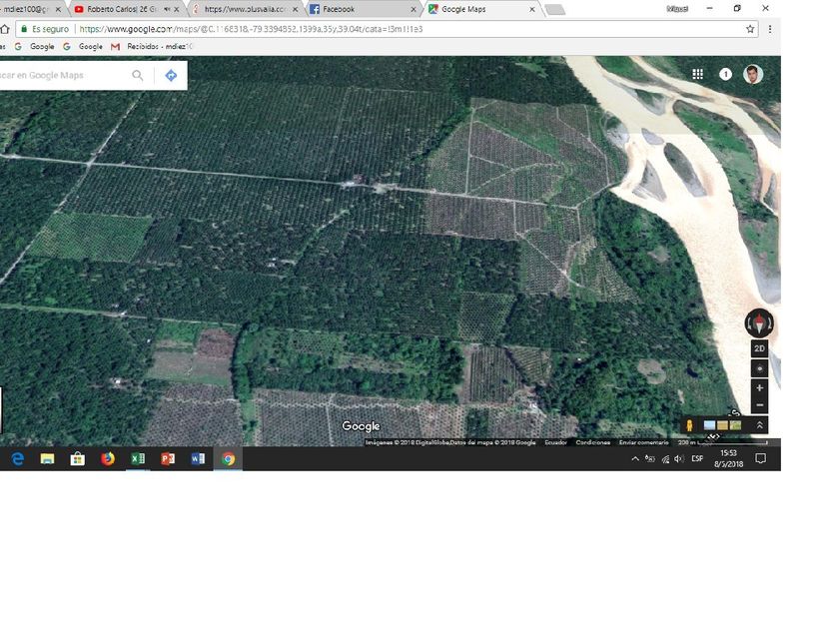Expand the imagery panel double chevron
The image size is (839, 629).
click(760, 425)
